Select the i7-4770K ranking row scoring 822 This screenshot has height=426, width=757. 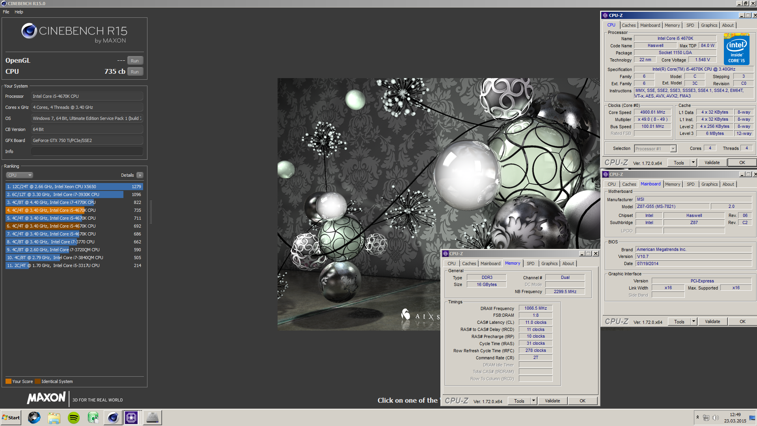74,202
